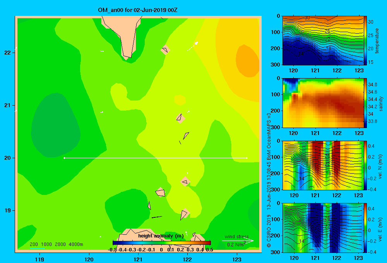Click the "wind stress" legend label
Screen dimensions: 387x263
(x=236, y=236)
